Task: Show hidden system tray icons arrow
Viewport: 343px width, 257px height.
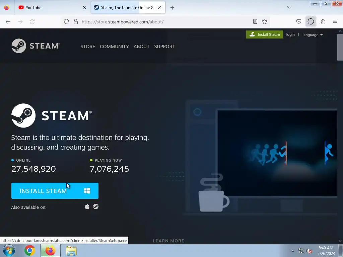Action: 293,251
